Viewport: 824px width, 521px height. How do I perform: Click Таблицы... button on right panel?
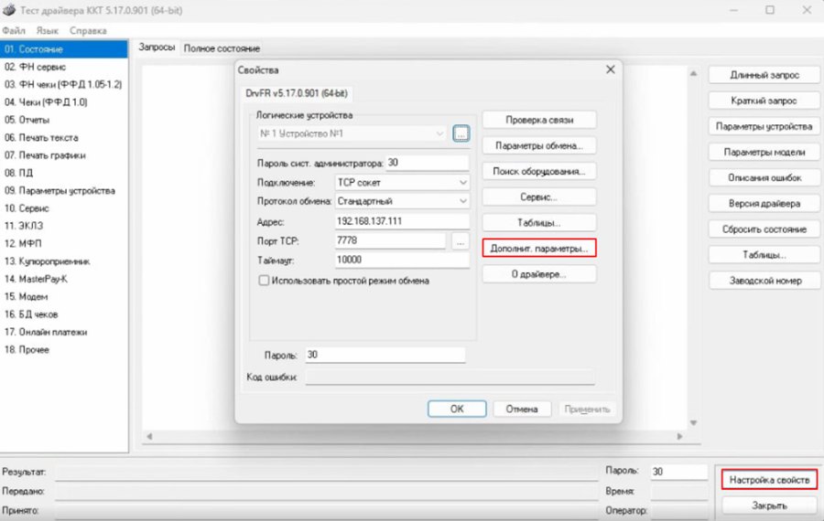click(x=764, y=255)
